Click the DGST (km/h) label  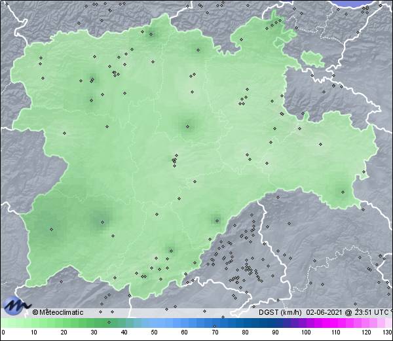pos(280,312)
